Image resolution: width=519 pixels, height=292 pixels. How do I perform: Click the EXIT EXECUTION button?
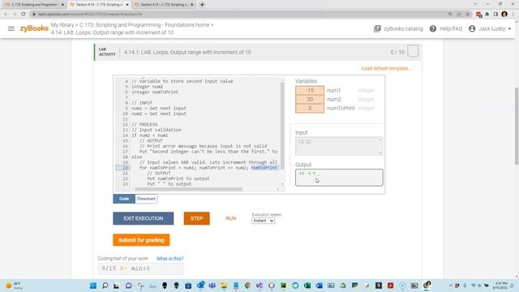[x=144, y=218]
